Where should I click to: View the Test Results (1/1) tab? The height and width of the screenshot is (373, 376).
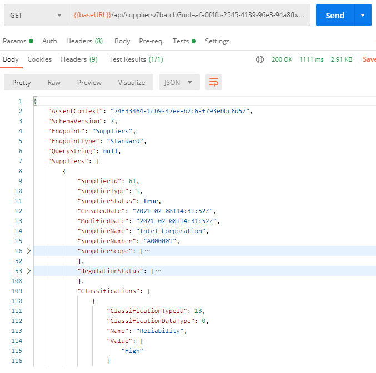tap(136, 59)
